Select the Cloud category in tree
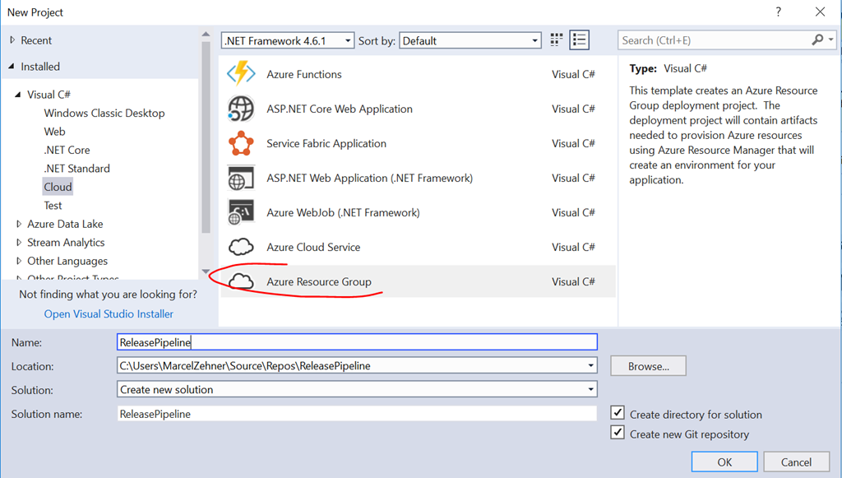842x478 pixels. [x=58, y=187]
